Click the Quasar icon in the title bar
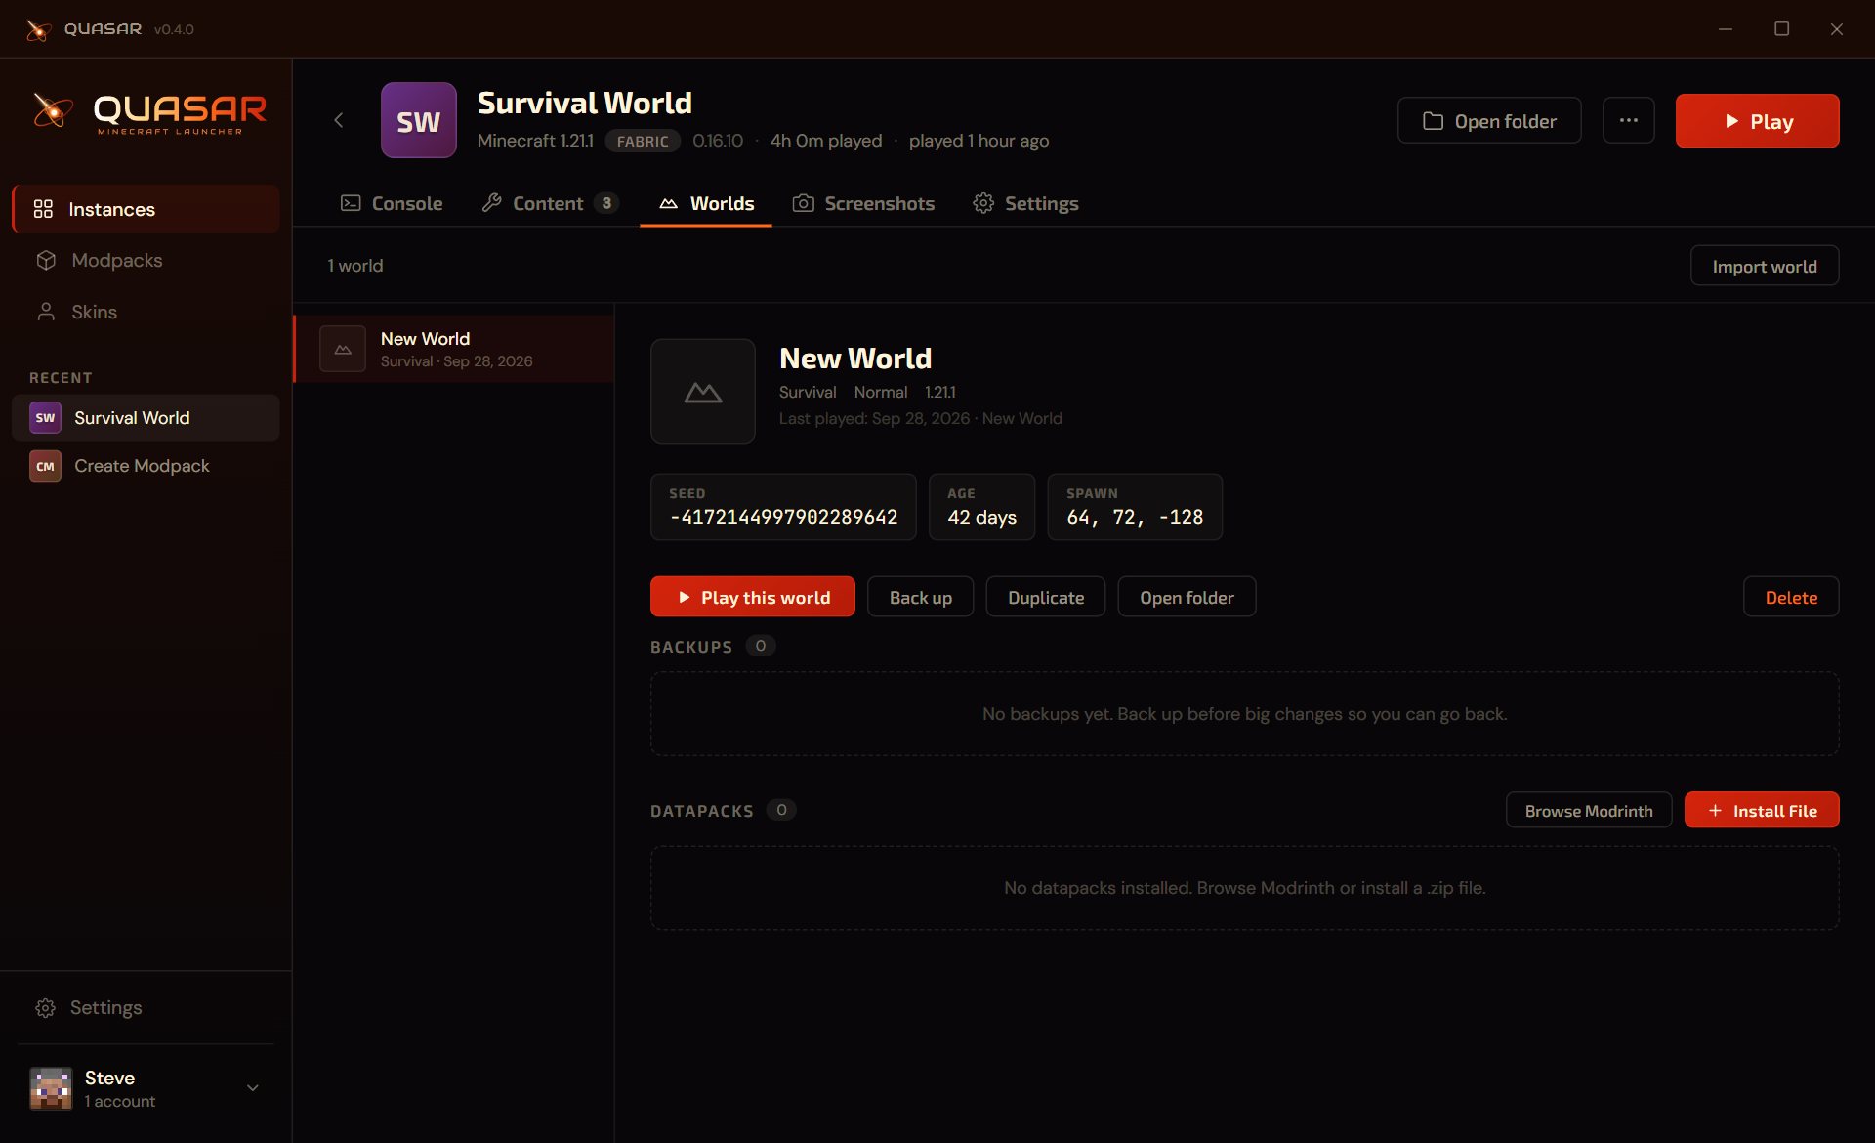Viewport: 1875px width, 1143px height. coord(38,29)
